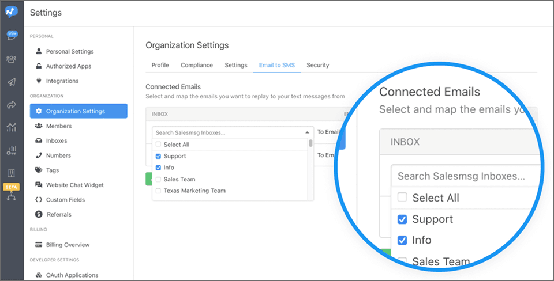Click the inbox list scrollbar
This screenshot has width=554, height=281.
(x=310, y=144)
